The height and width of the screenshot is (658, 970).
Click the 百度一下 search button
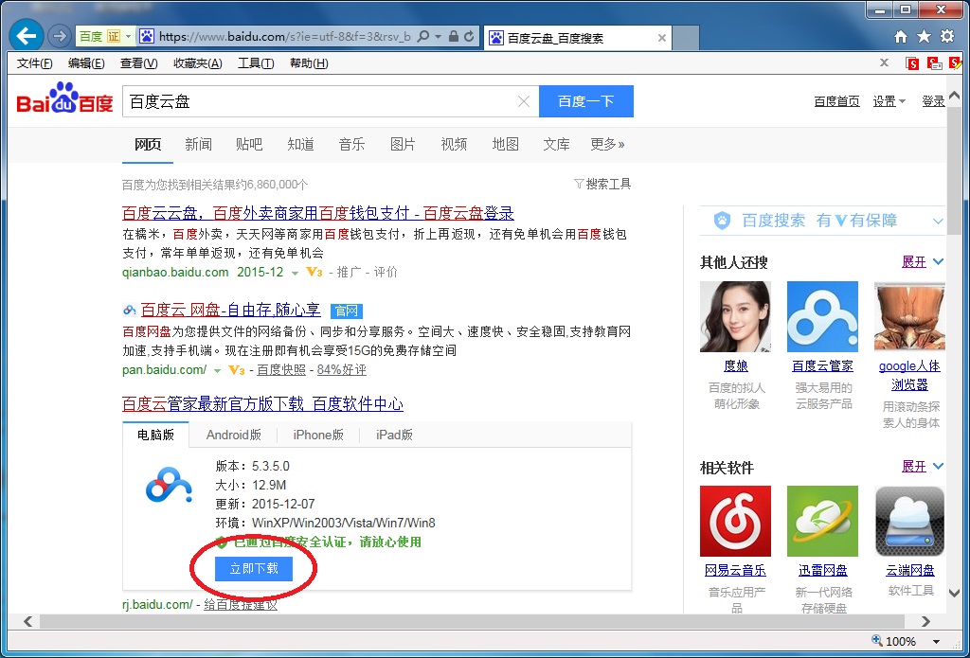point(585,101)
